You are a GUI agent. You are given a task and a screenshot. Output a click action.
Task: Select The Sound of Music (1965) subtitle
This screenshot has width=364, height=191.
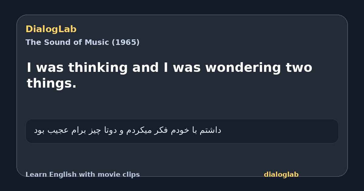tap(83, 42)
